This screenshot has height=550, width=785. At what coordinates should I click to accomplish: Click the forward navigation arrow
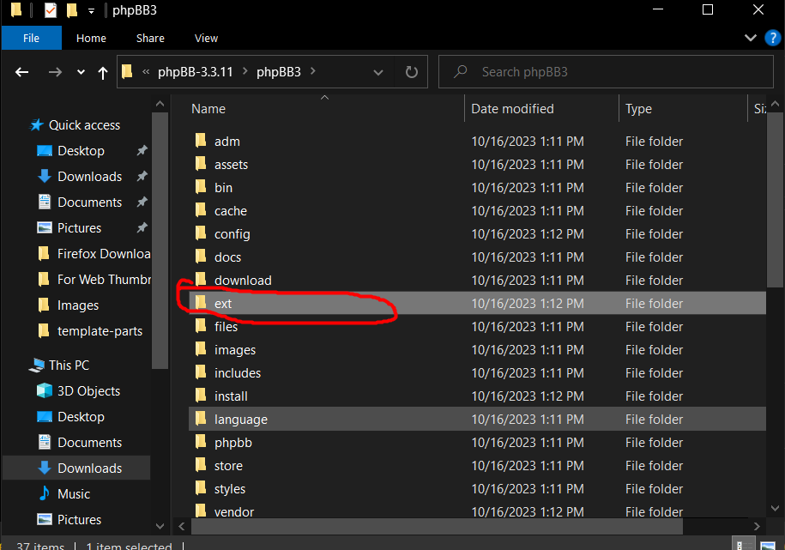pyautogui.click(x=55, y=72)
